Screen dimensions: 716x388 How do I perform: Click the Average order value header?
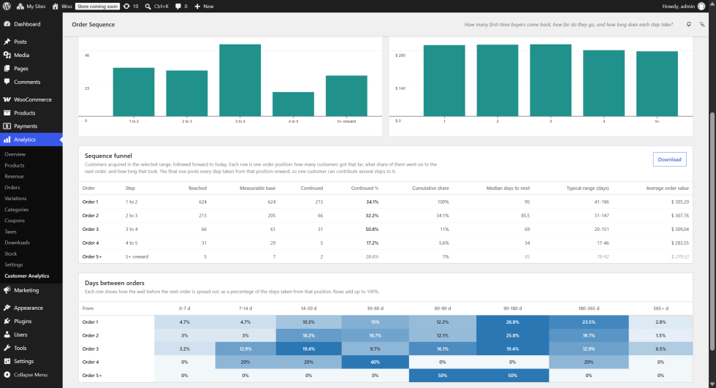(x=667, y=188)
